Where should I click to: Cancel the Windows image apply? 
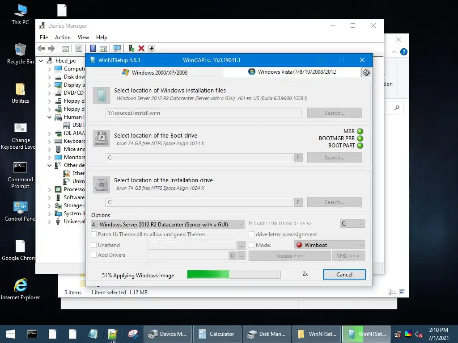point(344,275)
